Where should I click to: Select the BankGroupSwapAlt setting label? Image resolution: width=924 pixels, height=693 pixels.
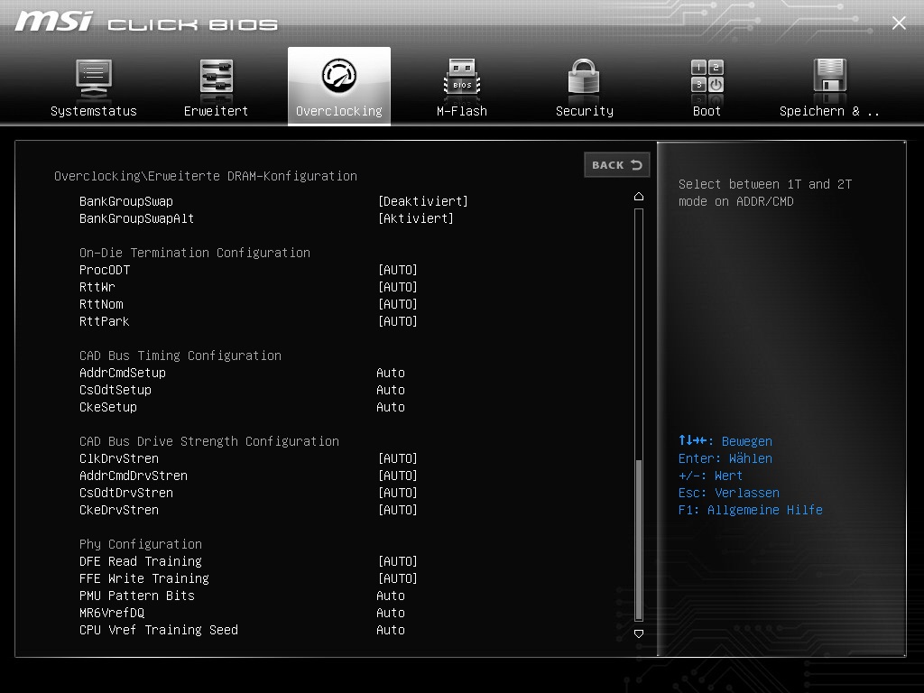(137, 218)
